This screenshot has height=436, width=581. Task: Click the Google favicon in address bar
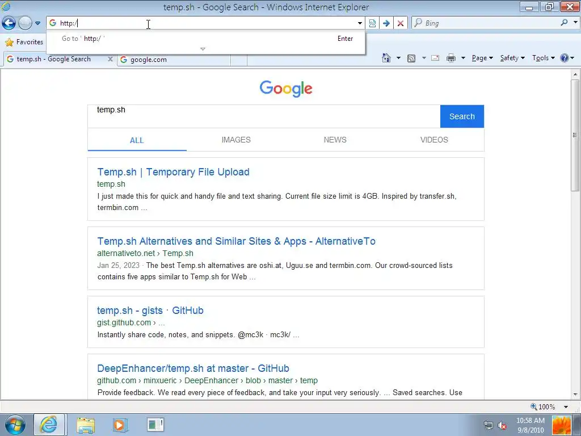coord(53,23)
